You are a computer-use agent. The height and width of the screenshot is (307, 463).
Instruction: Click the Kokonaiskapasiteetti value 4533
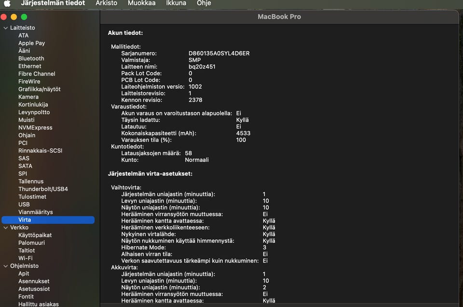click(243, 133)
